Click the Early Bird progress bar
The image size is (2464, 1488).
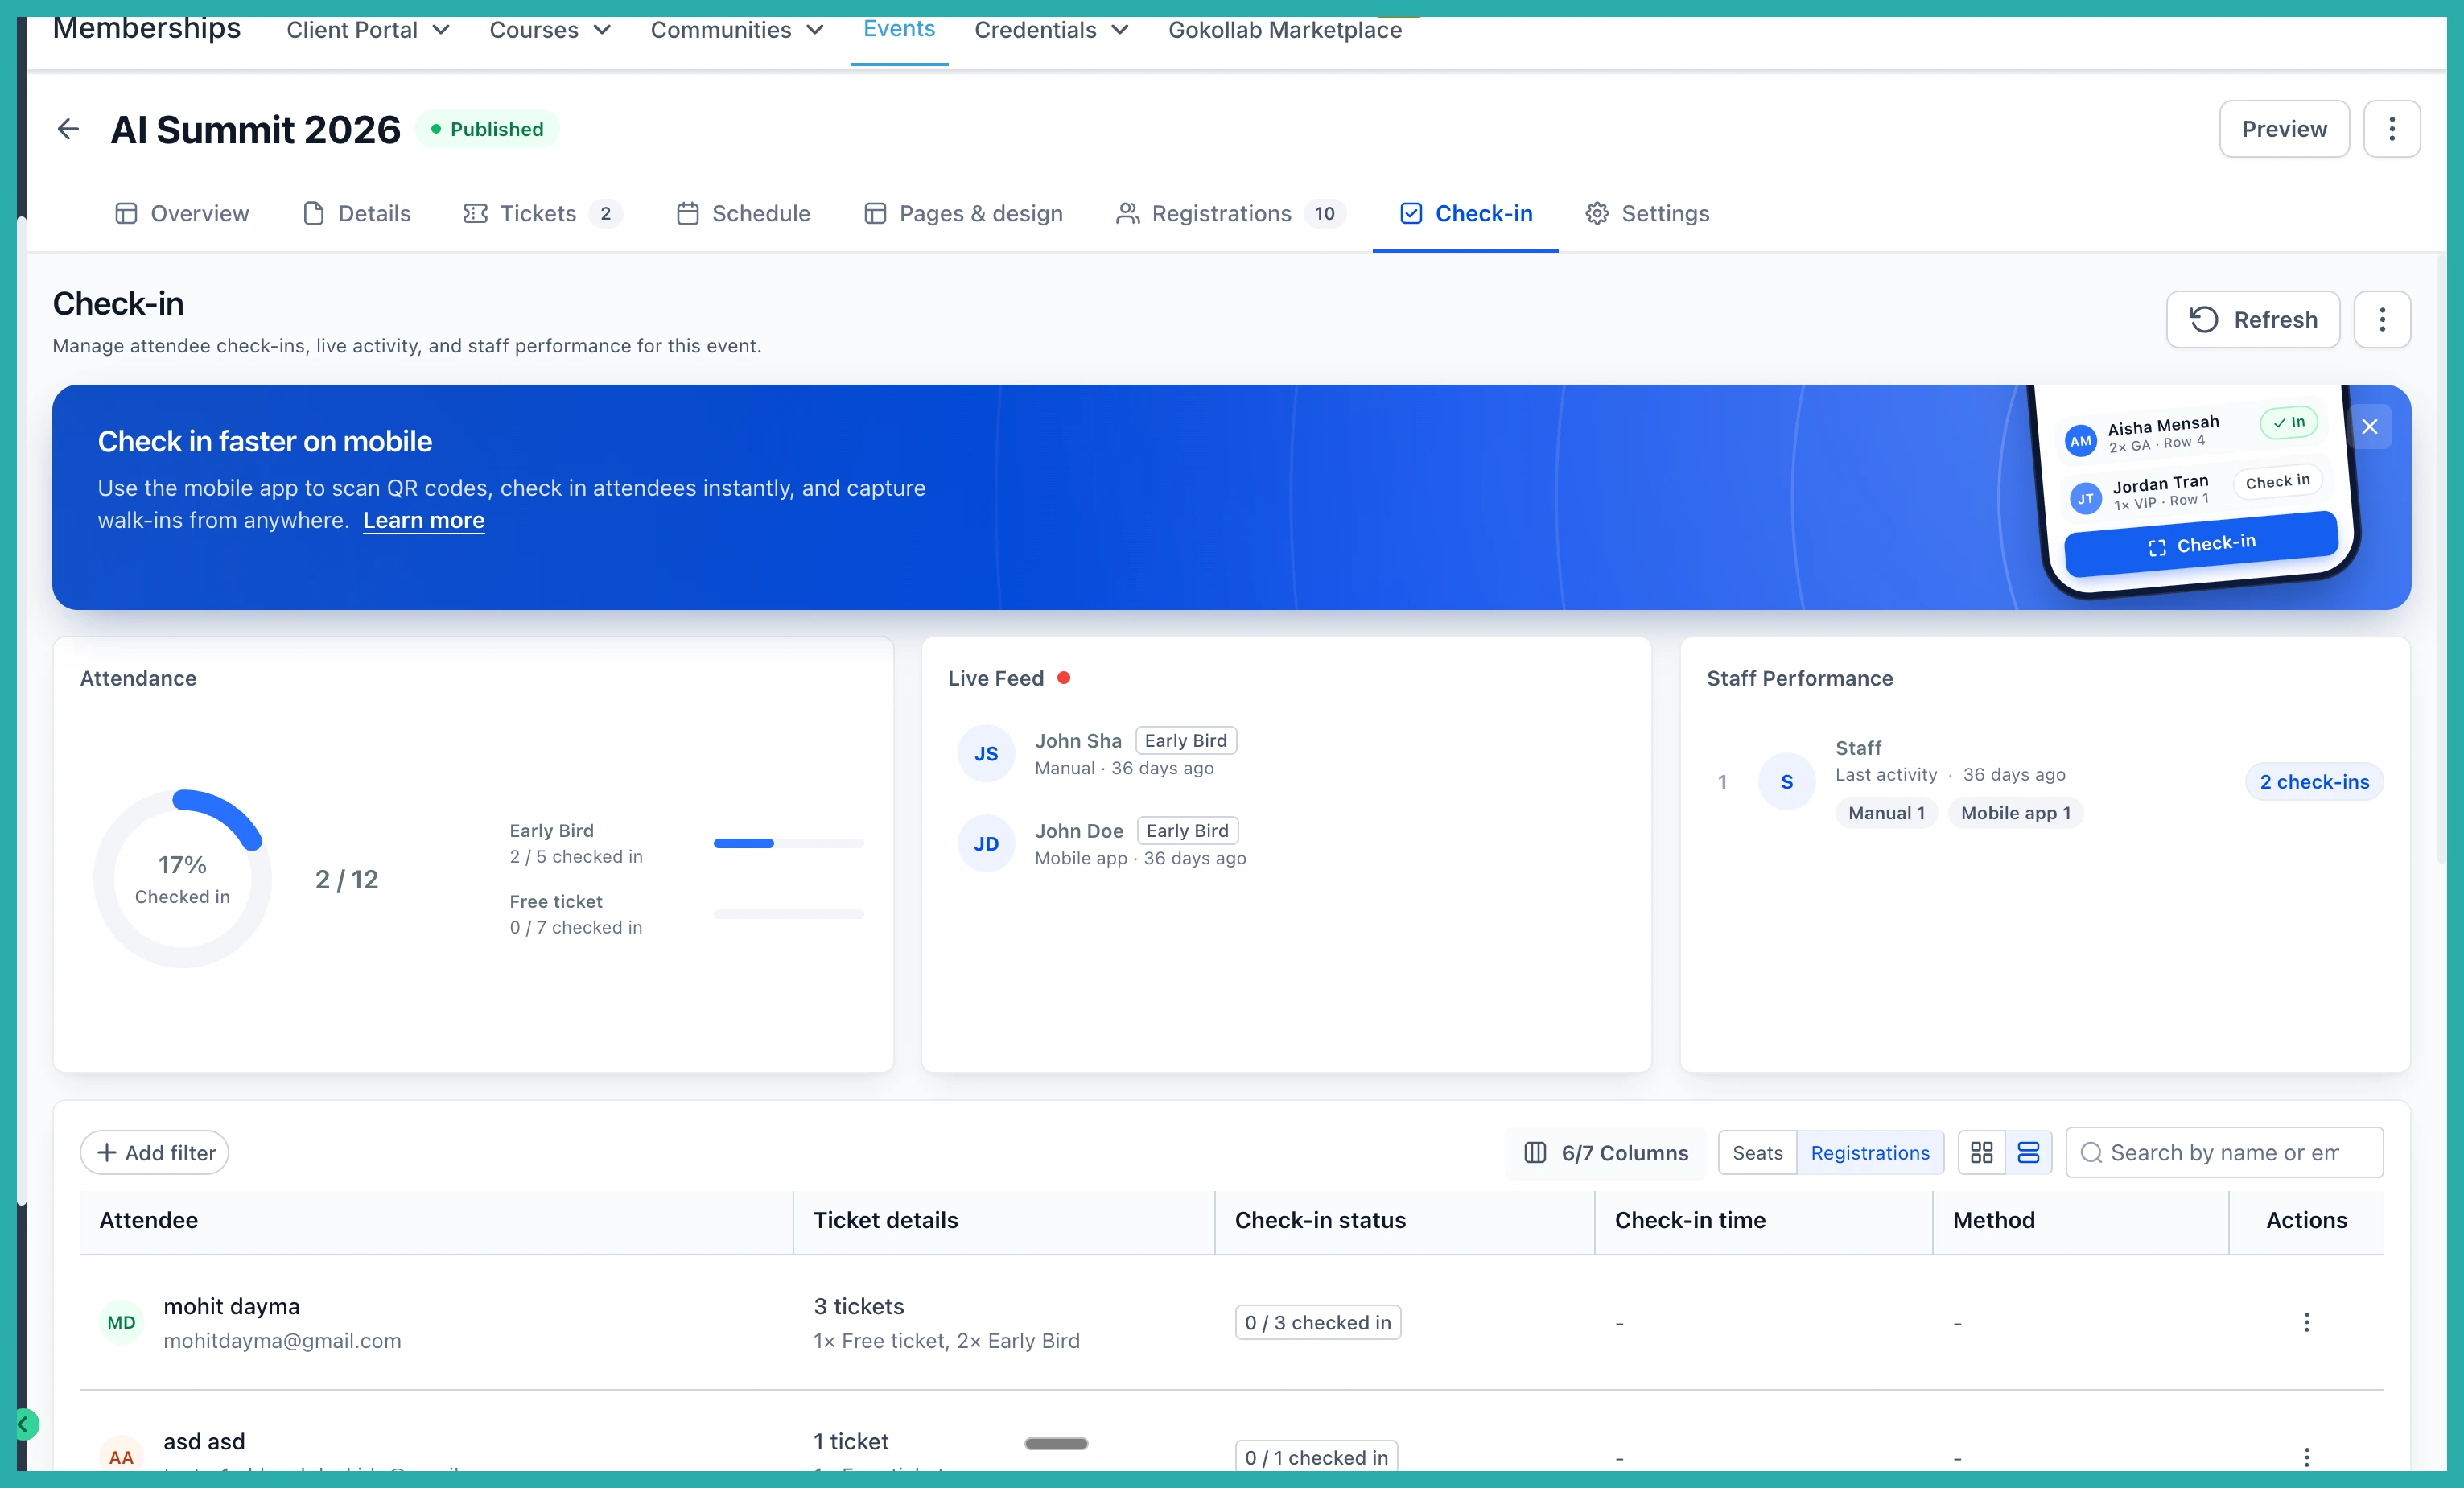pos(788,843)
